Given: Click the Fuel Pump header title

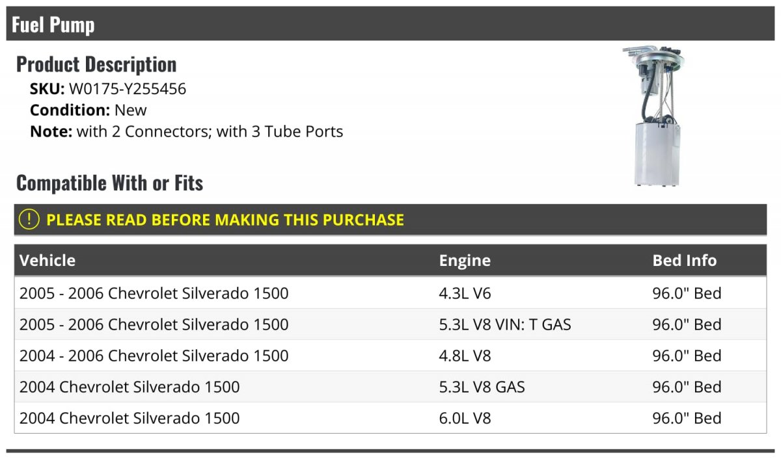Looking at the screenshot, I should coord(53,25).
